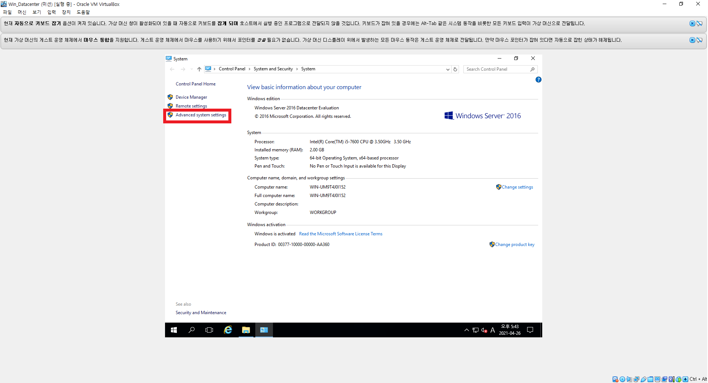The height and width of the screenshot is (383, 708).
Task: Open Task View from the taskbar
Action: tap(209, 330)
